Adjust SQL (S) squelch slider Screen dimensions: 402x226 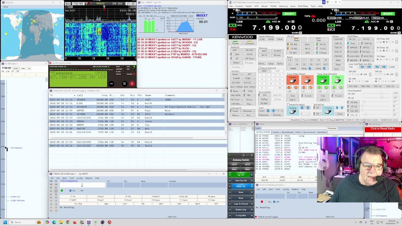tap(366, 115)
